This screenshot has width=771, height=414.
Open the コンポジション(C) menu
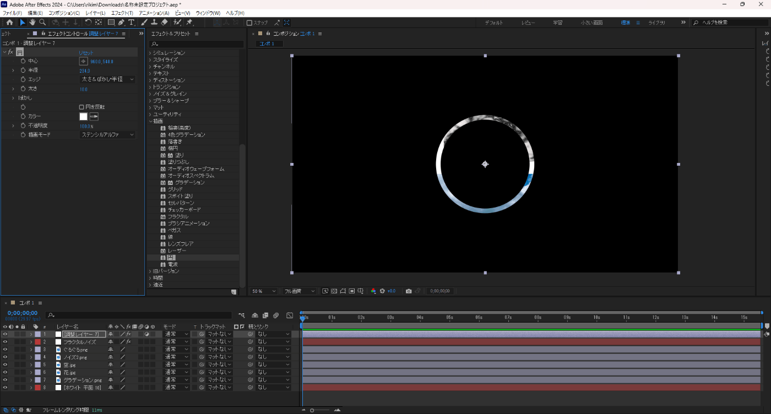point(64,13)
